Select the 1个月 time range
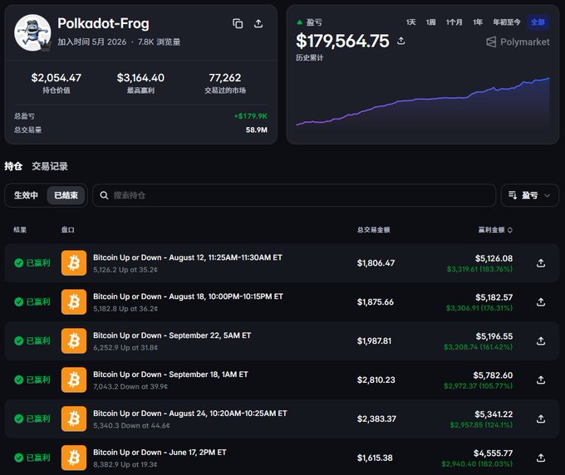Screen dimensions: 565x475 point(454,22)
